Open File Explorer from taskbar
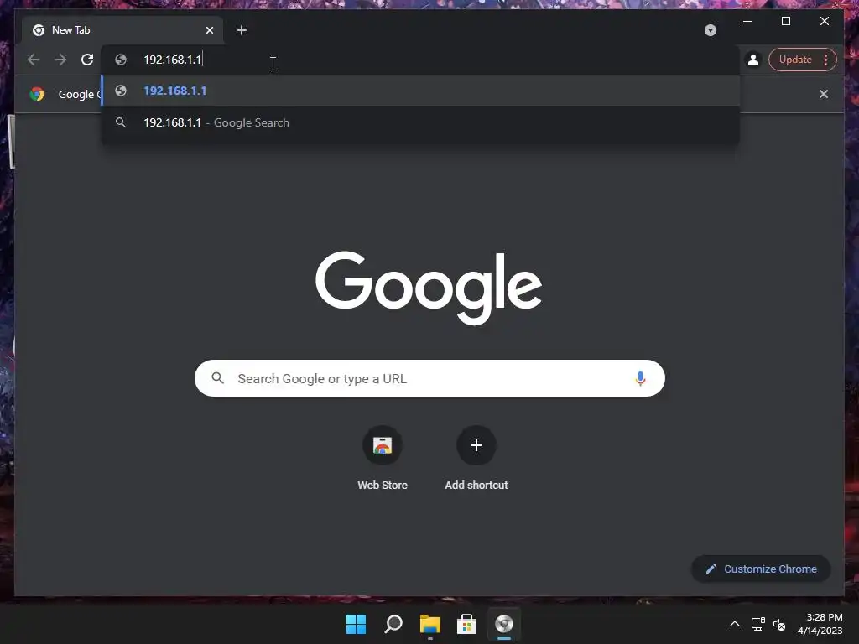Screen dimensions: 859x644 (430, 624)
